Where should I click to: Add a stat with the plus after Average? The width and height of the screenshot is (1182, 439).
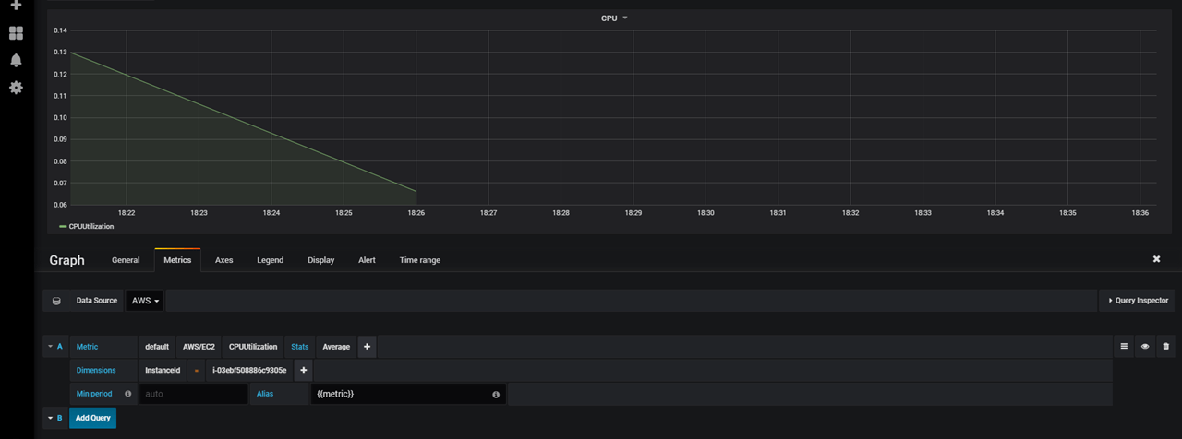coord(367,347)
